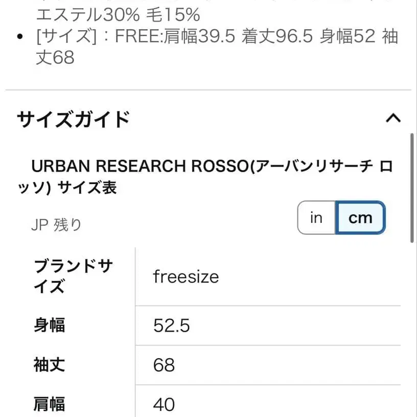
Task: Click the bullet point before [サイズ]
Action: pos(20,37)
